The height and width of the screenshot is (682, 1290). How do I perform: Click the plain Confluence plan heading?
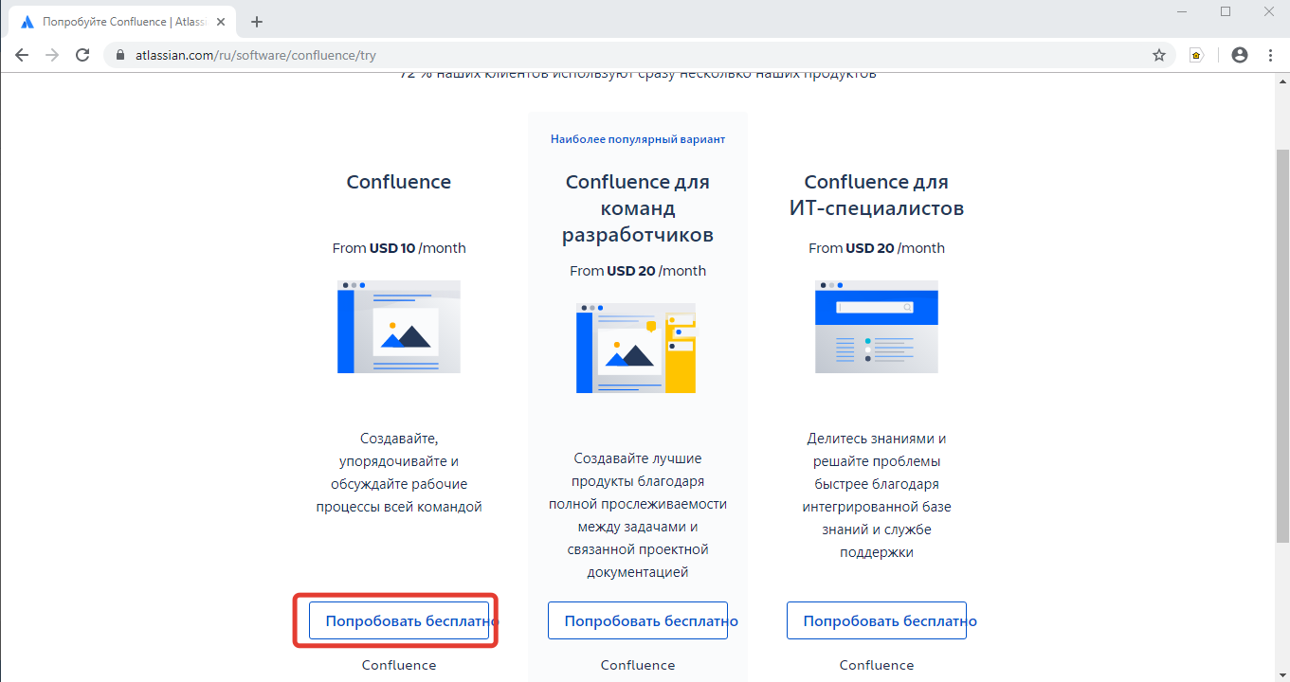pyautogui.click(x=399, y=182)
